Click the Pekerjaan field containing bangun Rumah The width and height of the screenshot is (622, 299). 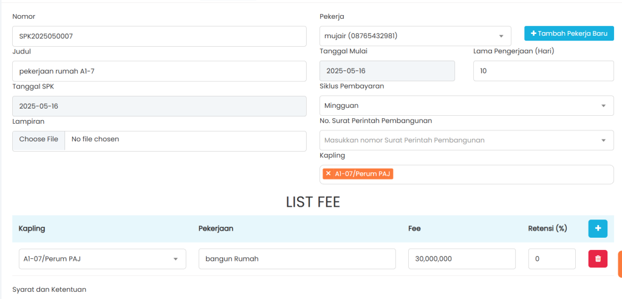pyautogui.click(x=297, y=259)
